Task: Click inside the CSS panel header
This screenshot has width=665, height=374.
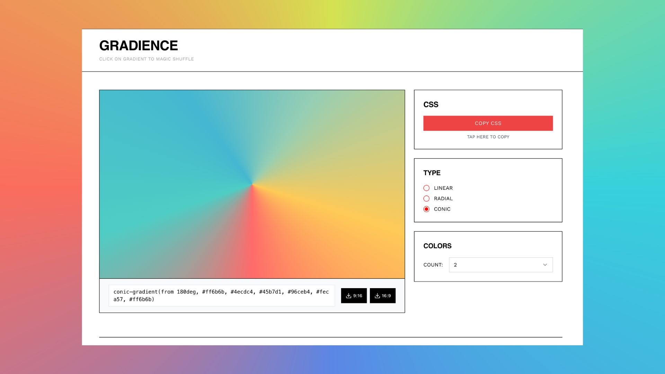Action: coord(431,105)
